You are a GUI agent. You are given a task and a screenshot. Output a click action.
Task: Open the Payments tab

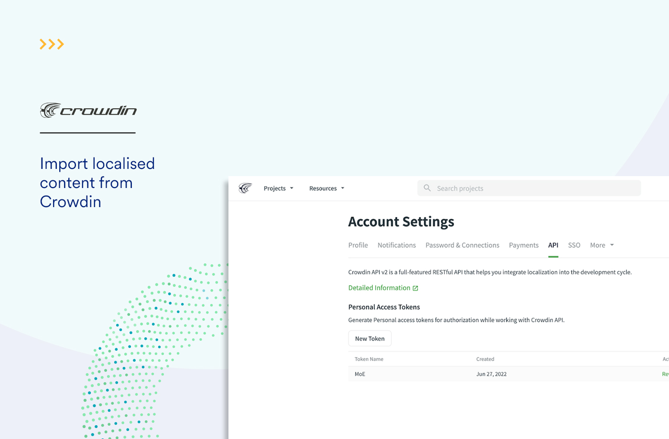point(523,245)
